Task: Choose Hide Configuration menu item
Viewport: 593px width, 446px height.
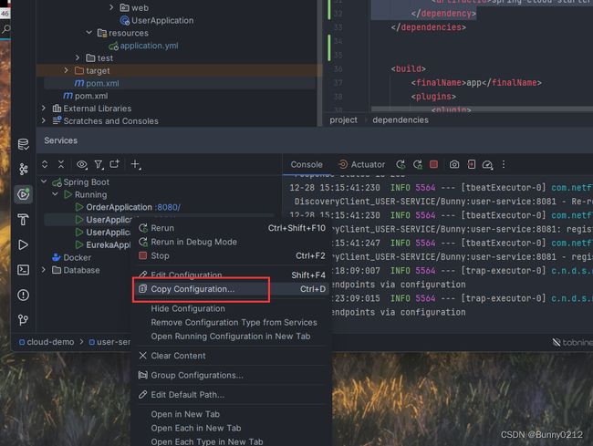Action: [x=232, y=308]
